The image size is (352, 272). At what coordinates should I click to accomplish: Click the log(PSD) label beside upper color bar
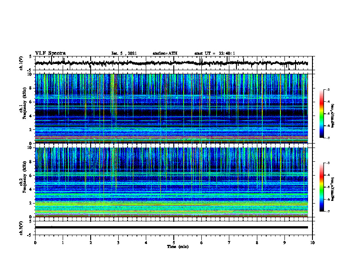(332, 116)
